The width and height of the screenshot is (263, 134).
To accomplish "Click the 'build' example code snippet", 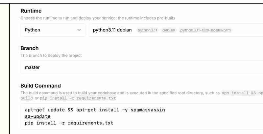I will pyautogui.click(x=26, y=98).
